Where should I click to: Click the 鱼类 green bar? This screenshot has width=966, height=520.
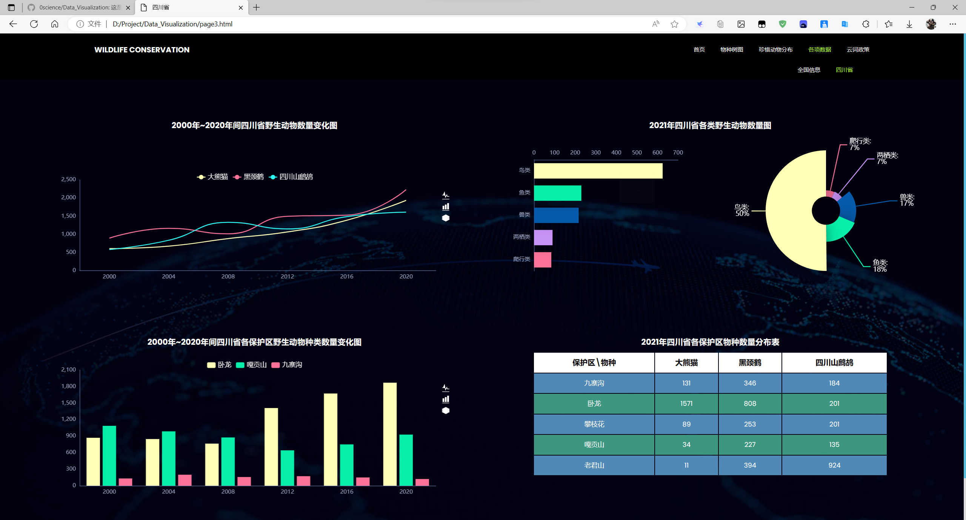557,193
